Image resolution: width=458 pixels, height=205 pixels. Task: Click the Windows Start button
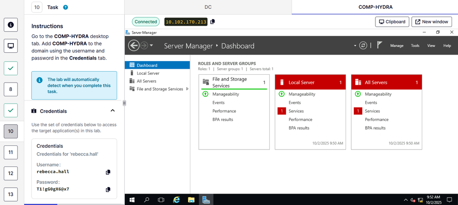132,200
